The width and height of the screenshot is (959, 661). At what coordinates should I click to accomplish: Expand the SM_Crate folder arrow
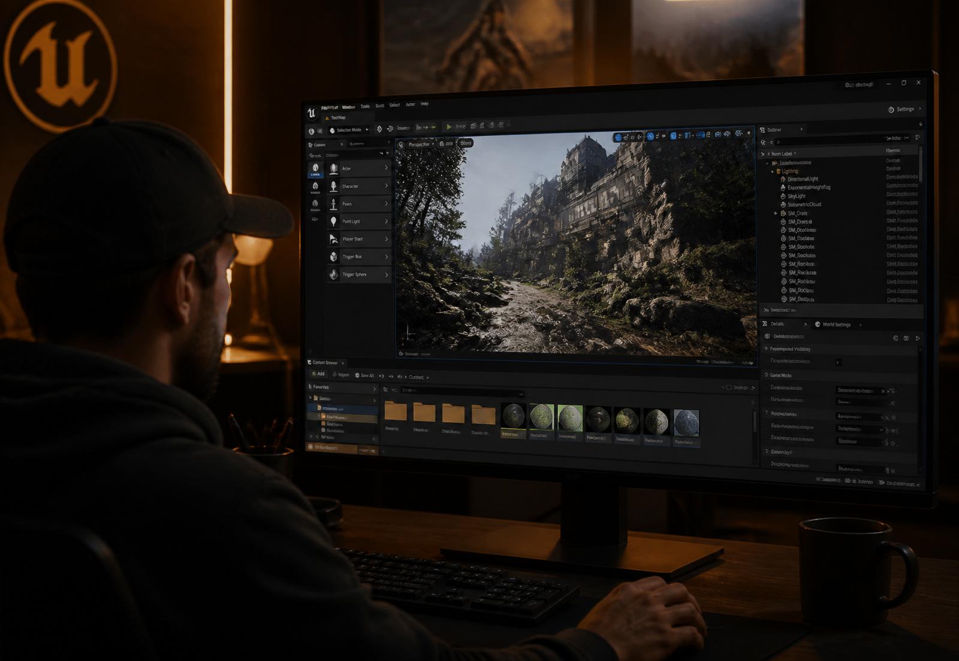click(x=776, y=213)
